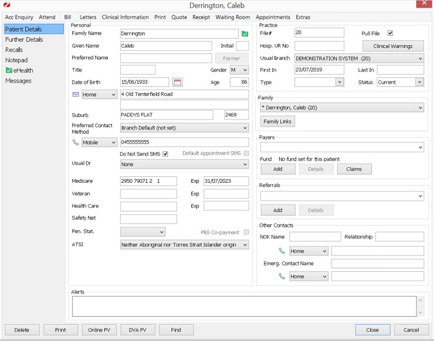Open the Bill menu
The width and height of the screenshot is (434, 341).
point(67,17)
